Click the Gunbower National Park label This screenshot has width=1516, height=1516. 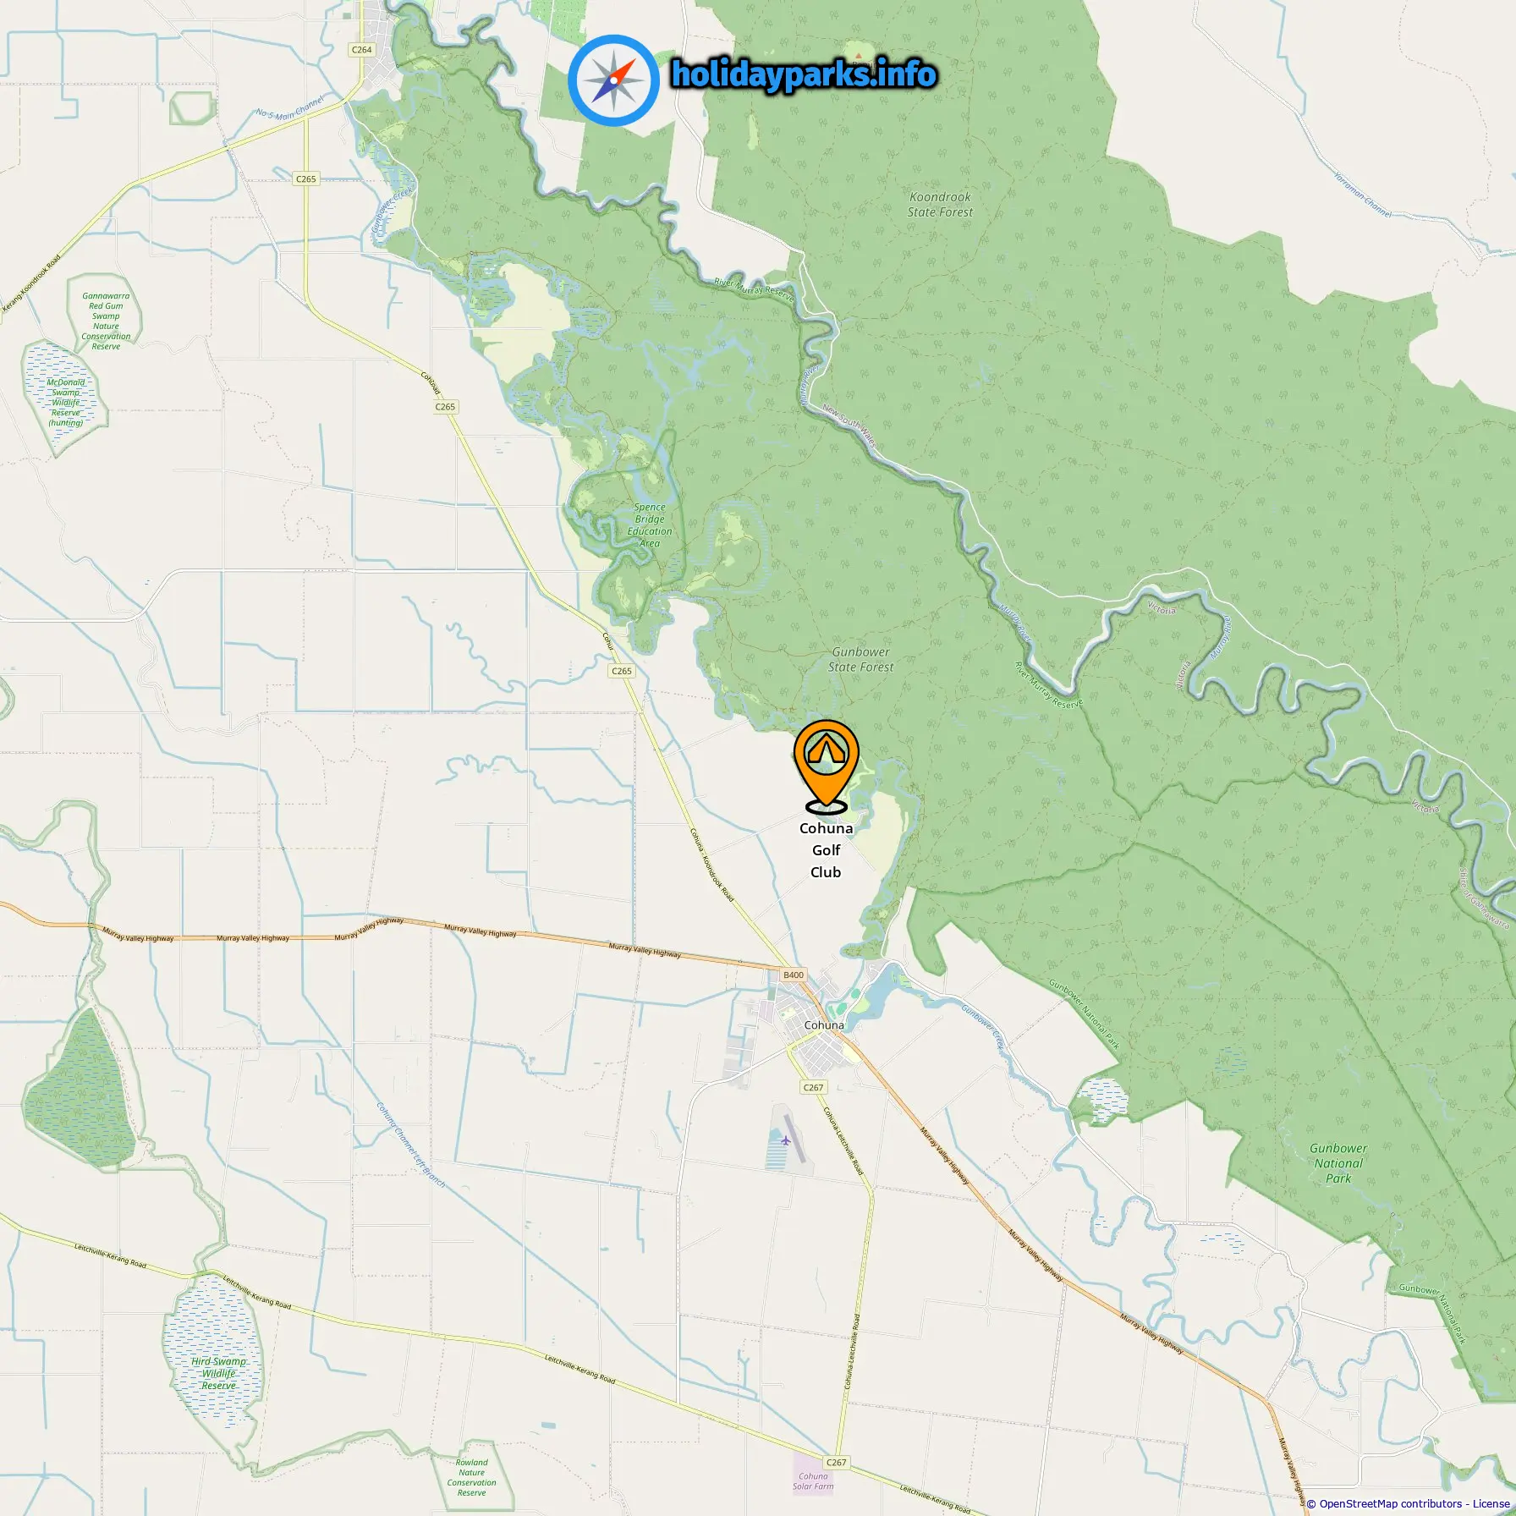click(1338, 1162)
